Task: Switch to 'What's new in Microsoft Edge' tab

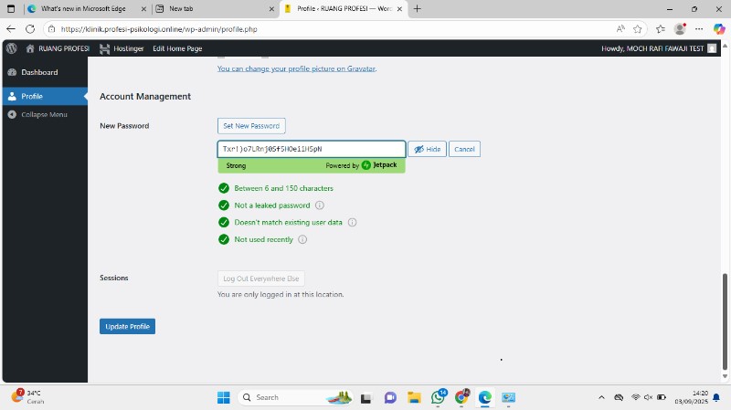Action: 82,8
